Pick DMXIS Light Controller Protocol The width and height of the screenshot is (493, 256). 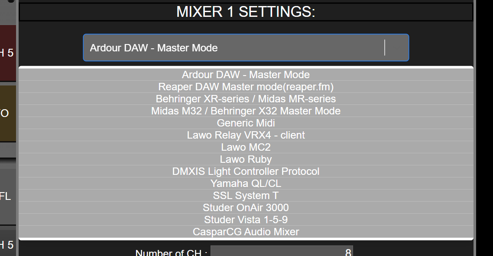[x=246, y=171]
